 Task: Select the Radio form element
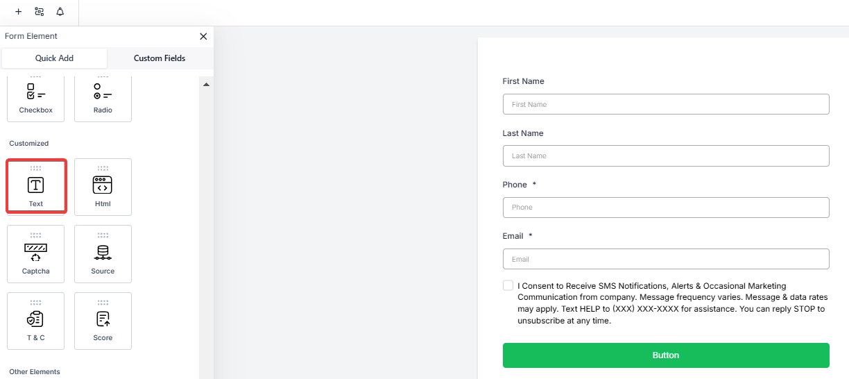[103, 98]
